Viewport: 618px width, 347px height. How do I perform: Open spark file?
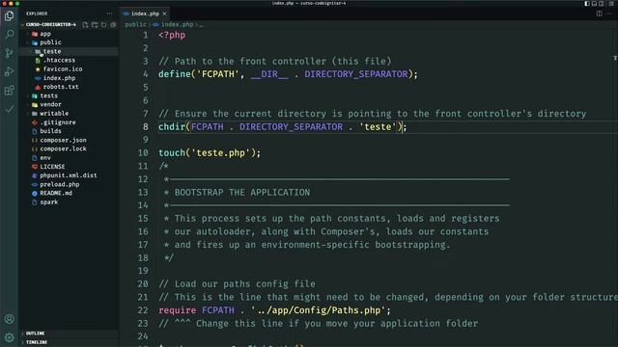tap(48, 202)
